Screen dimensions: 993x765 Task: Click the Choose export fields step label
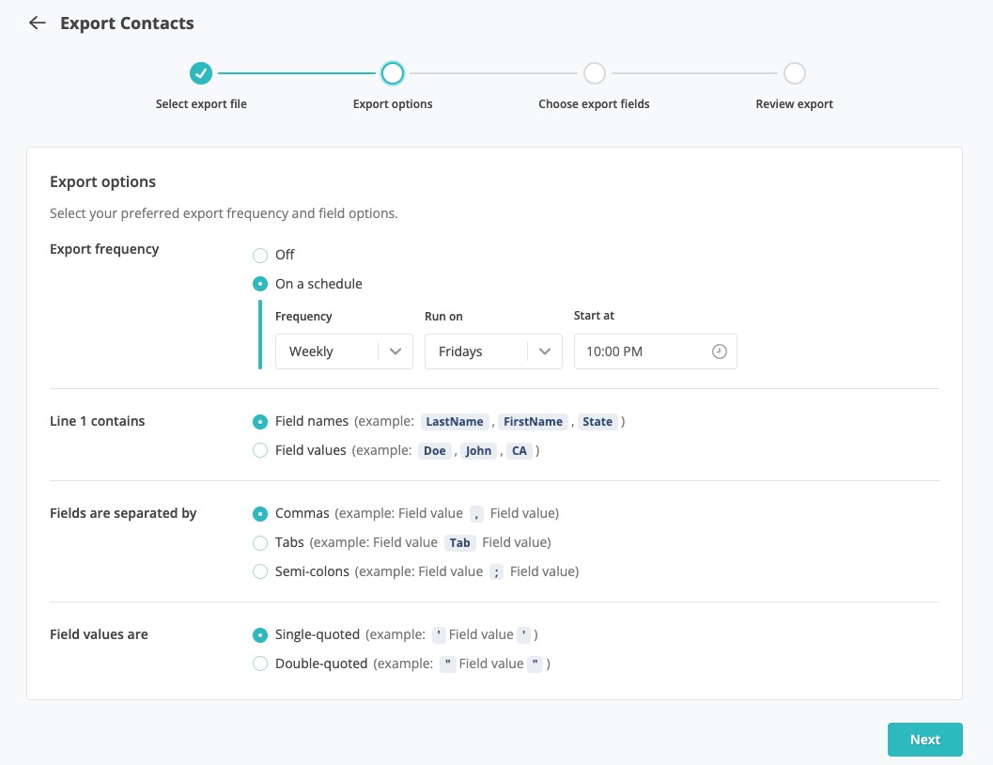coord(594,104)
